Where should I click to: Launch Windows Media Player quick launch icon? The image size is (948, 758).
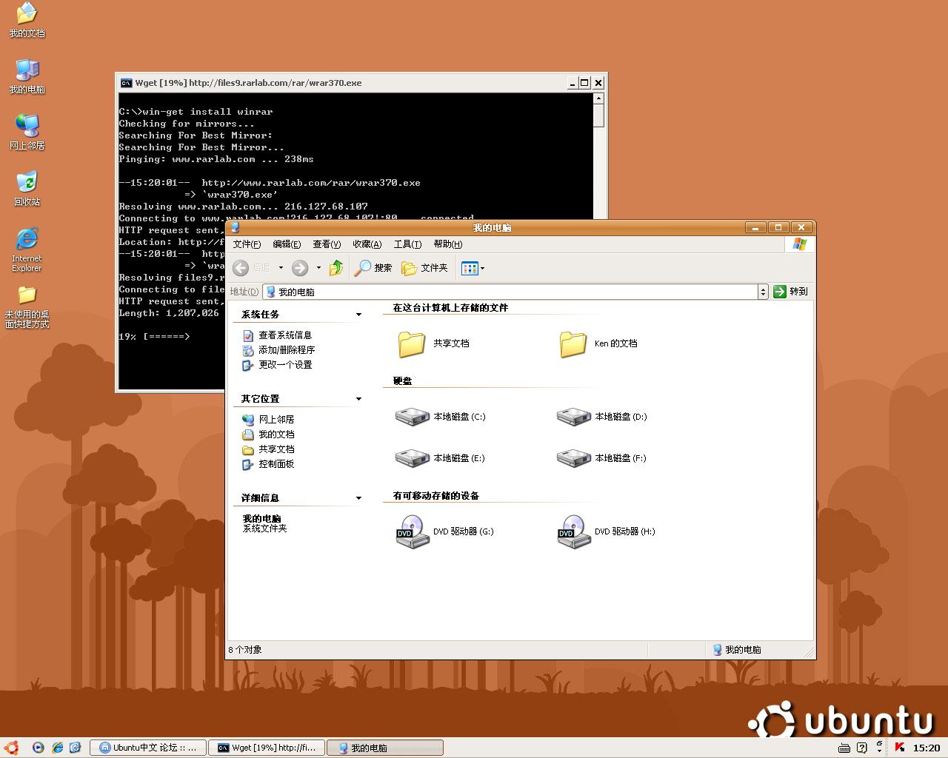(x=39, y=748)
